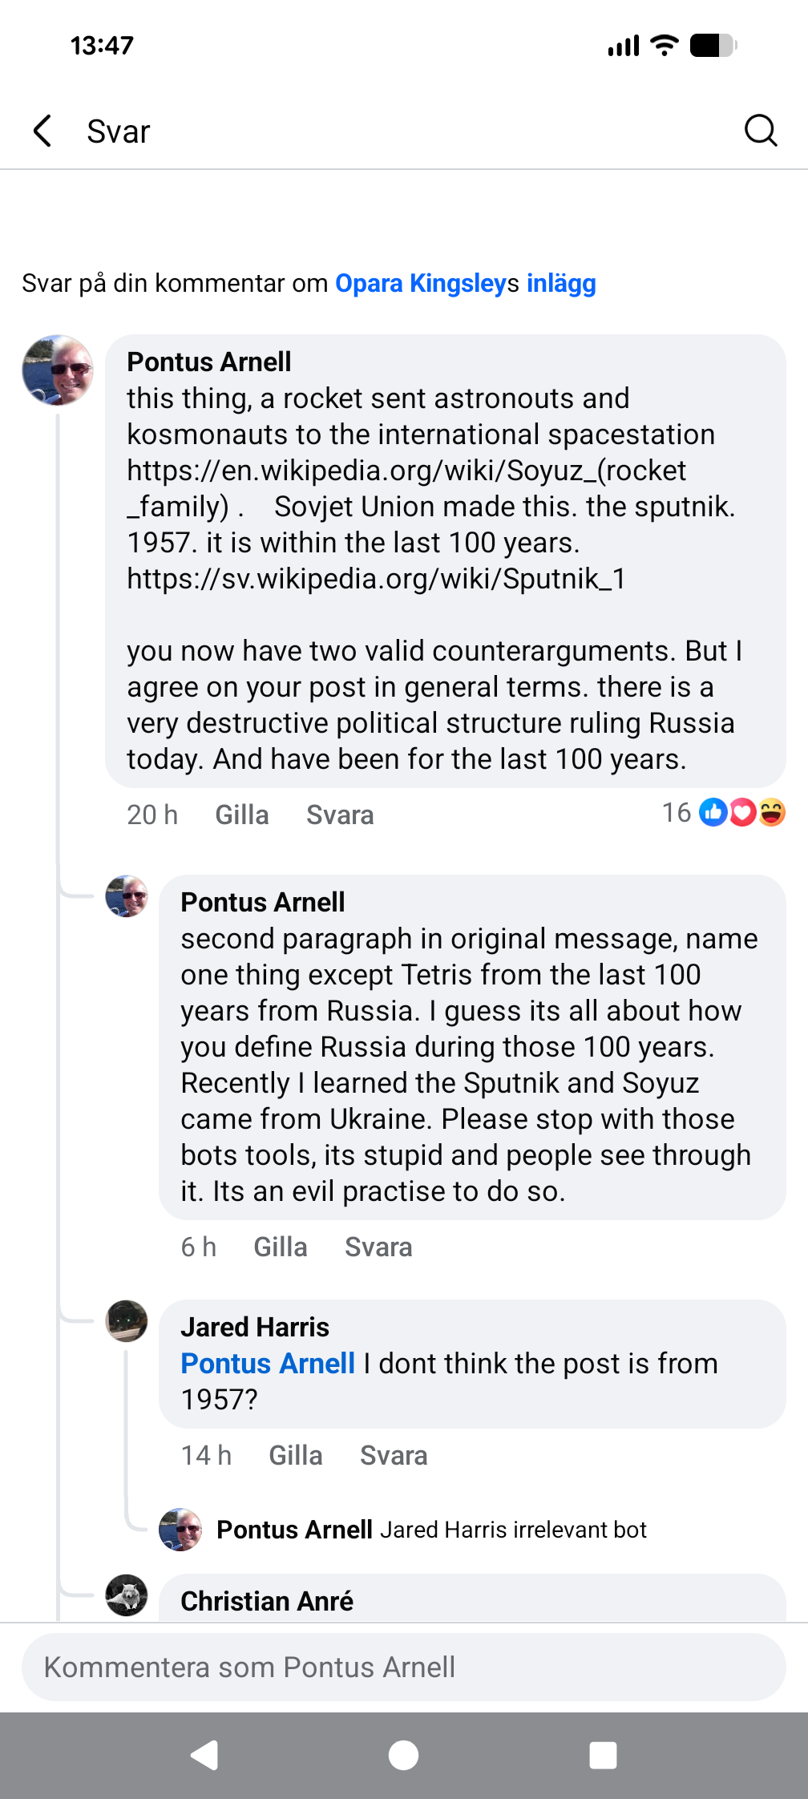Like the 20 h comment with Gilla
This screenshot has height=1799, width=808.
(241, 815)
